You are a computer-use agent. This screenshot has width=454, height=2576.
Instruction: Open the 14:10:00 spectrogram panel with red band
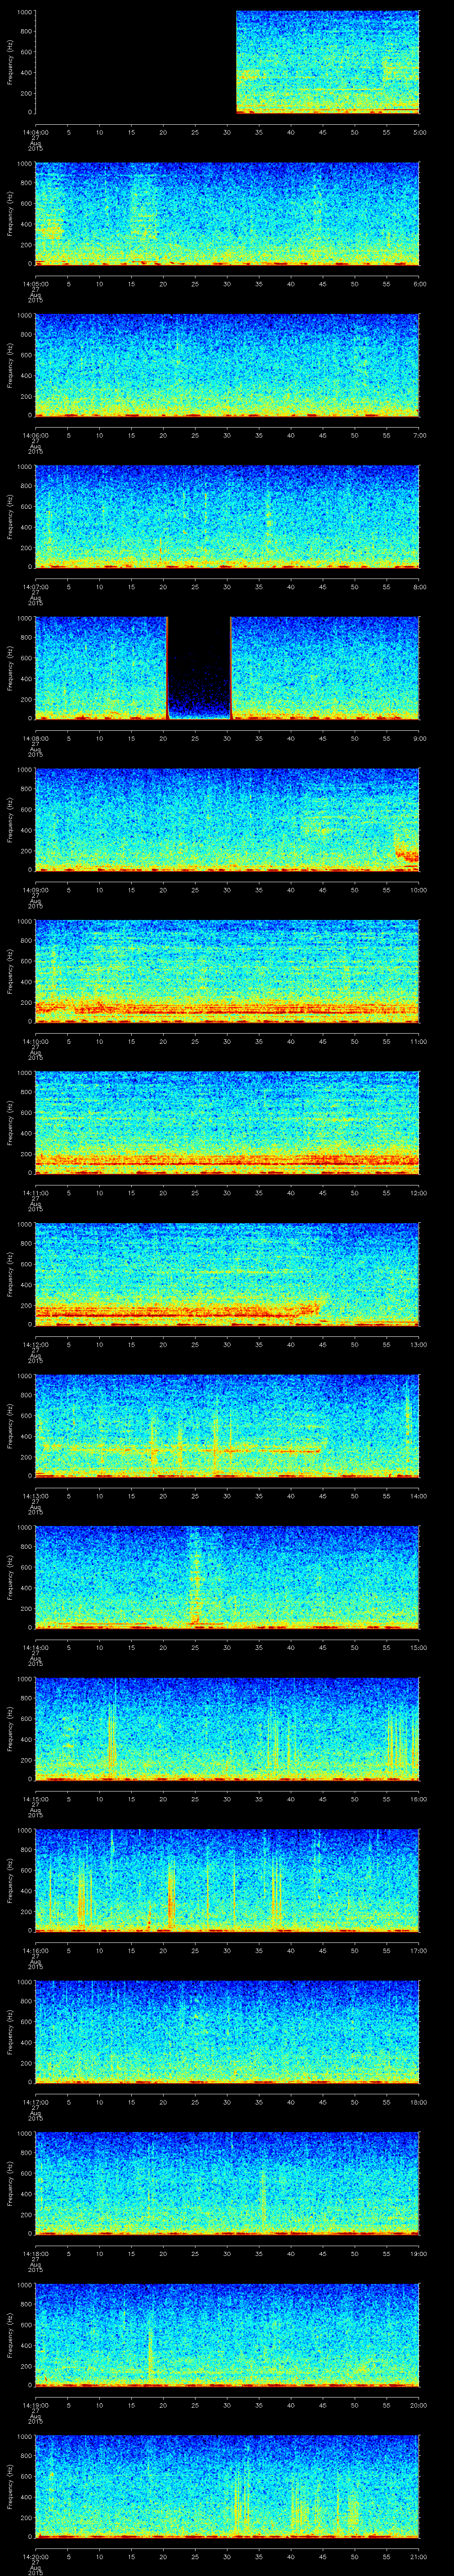coord(227,971)
